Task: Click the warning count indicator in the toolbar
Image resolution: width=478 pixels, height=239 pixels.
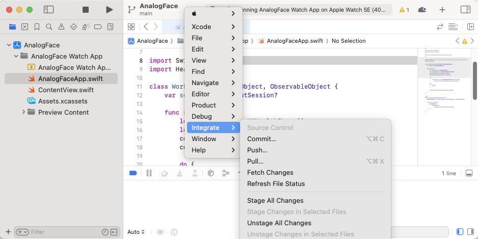Action: 404,10
